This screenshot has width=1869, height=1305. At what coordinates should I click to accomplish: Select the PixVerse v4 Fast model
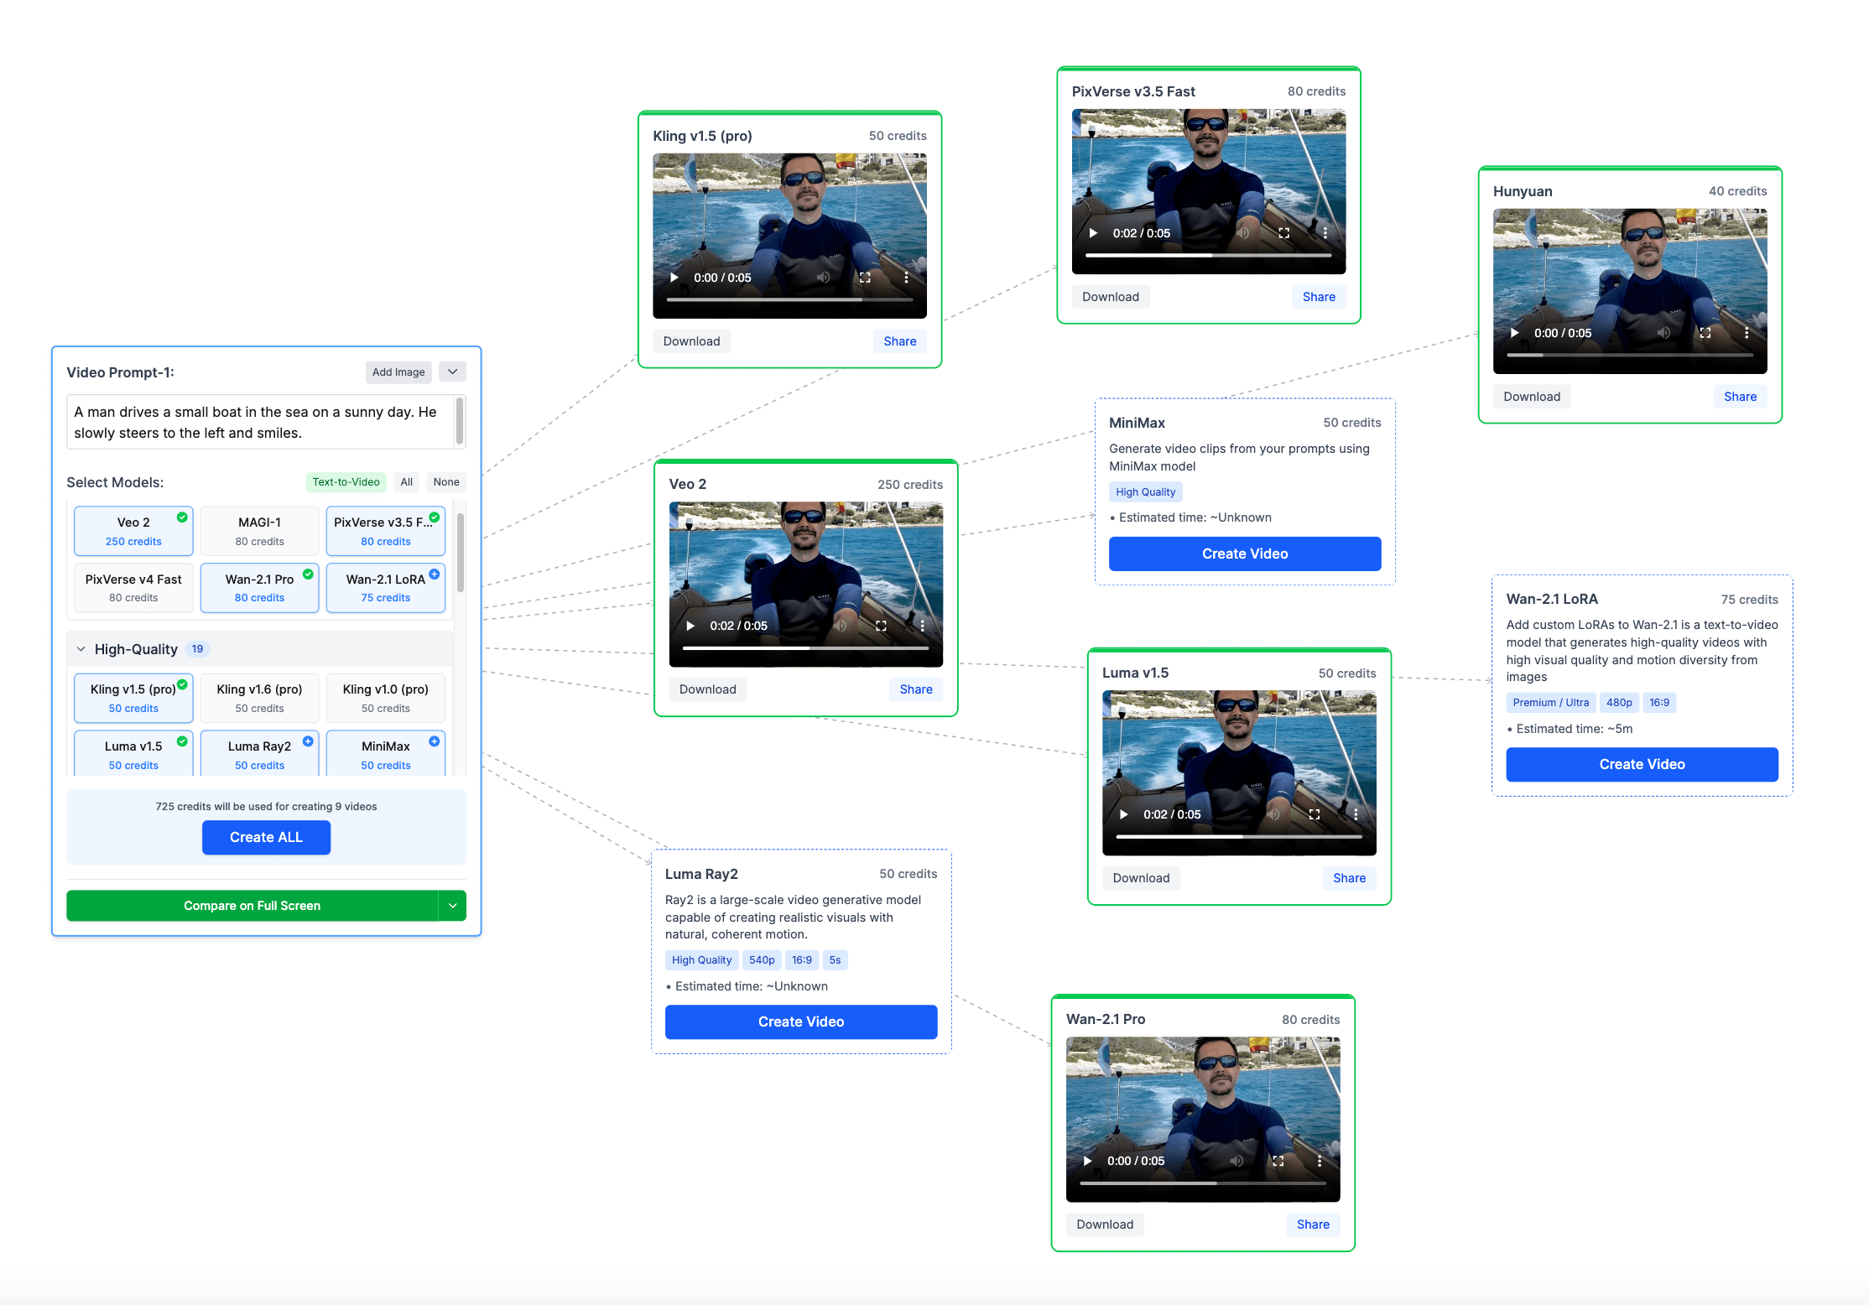(x=133, y=587)
